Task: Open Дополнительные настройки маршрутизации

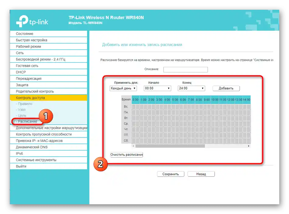Action: coord(48,128)
